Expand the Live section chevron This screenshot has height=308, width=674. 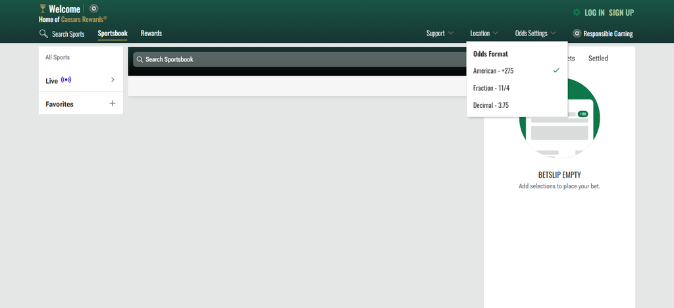click(x=113, y=80)
